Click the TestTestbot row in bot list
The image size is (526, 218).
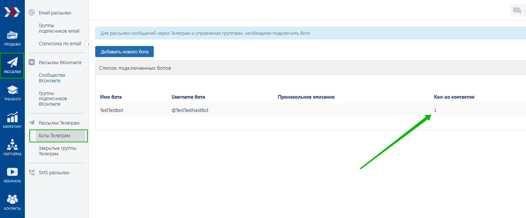point(111,110)
